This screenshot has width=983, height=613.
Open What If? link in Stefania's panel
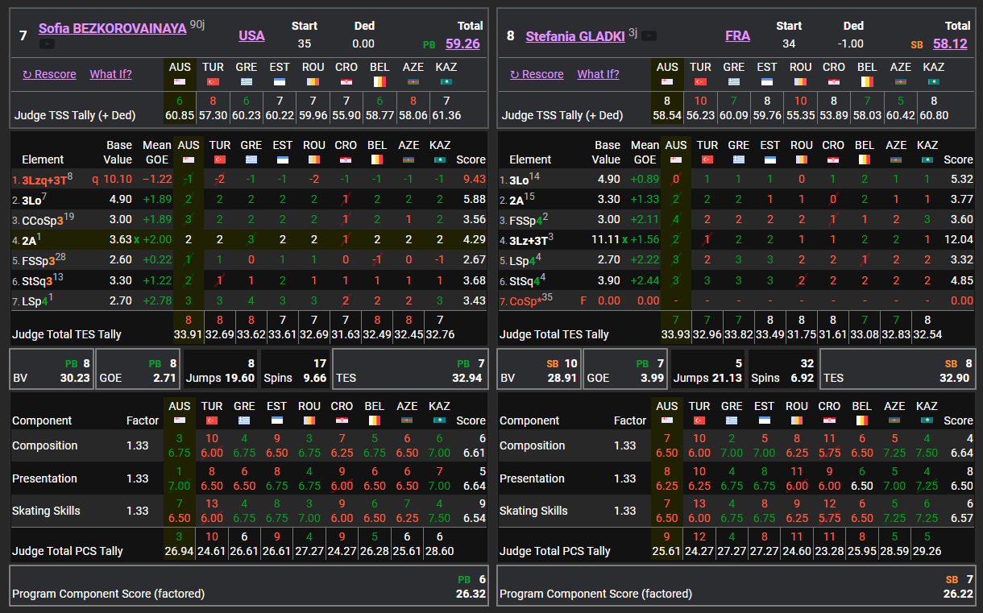click(x=598, y=74)
